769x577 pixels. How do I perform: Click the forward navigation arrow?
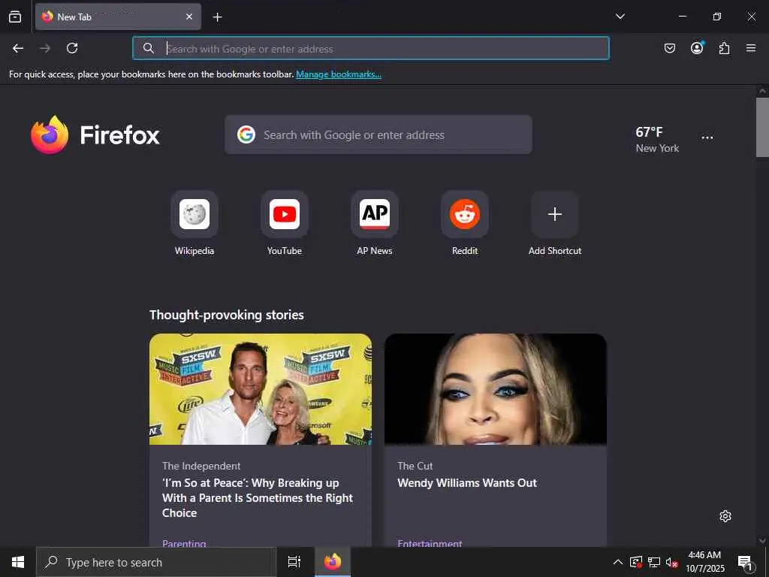coord(45,48)
